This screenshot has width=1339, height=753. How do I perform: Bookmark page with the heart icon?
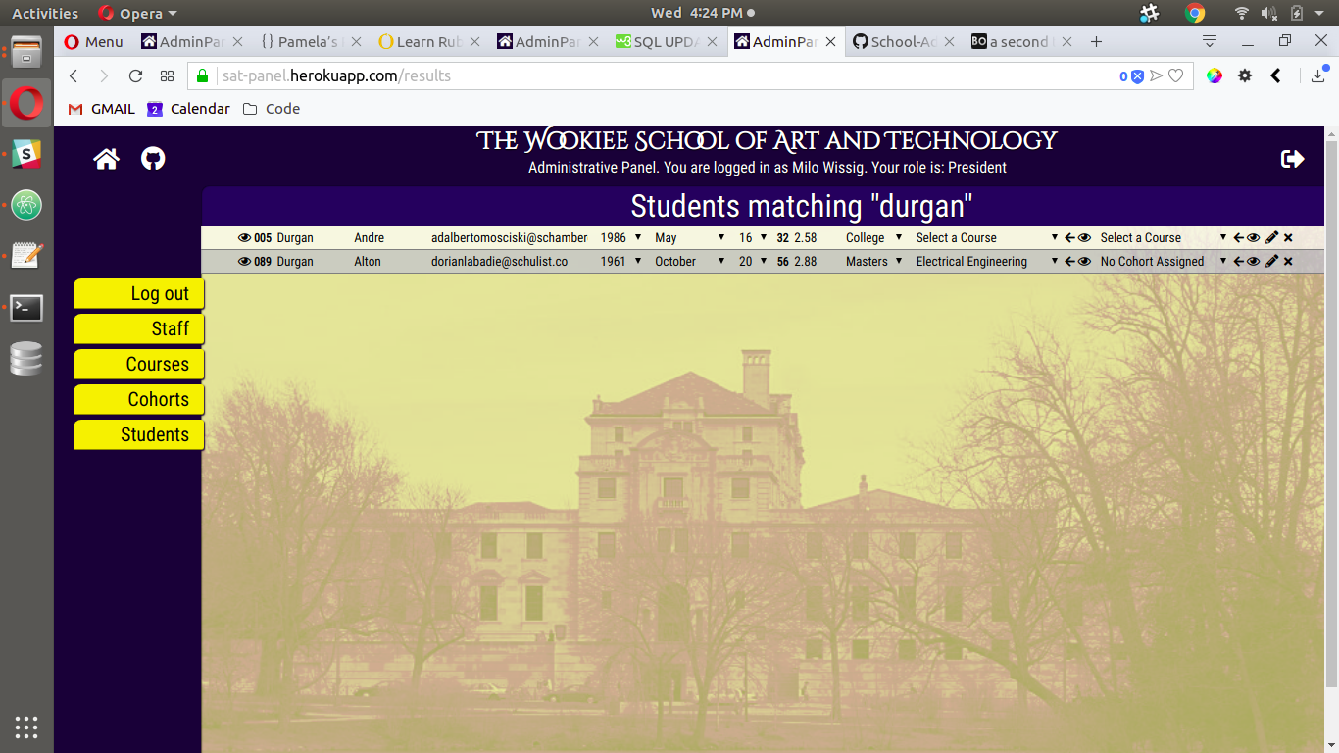[x=1175, y=75]
